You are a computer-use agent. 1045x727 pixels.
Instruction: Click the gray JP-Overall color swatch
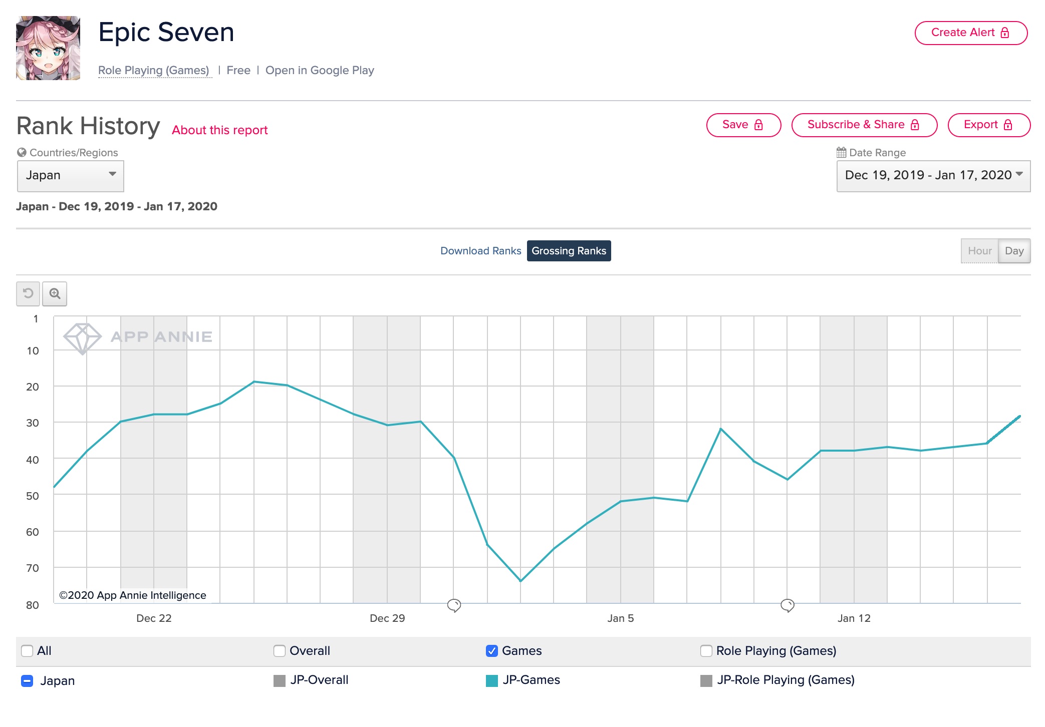(280, 681)
